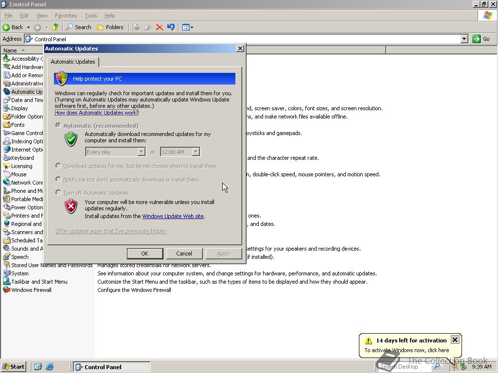The image size is (498, 373).
Task: Select the Network Connections icon
Action: (x=7, y=183)
